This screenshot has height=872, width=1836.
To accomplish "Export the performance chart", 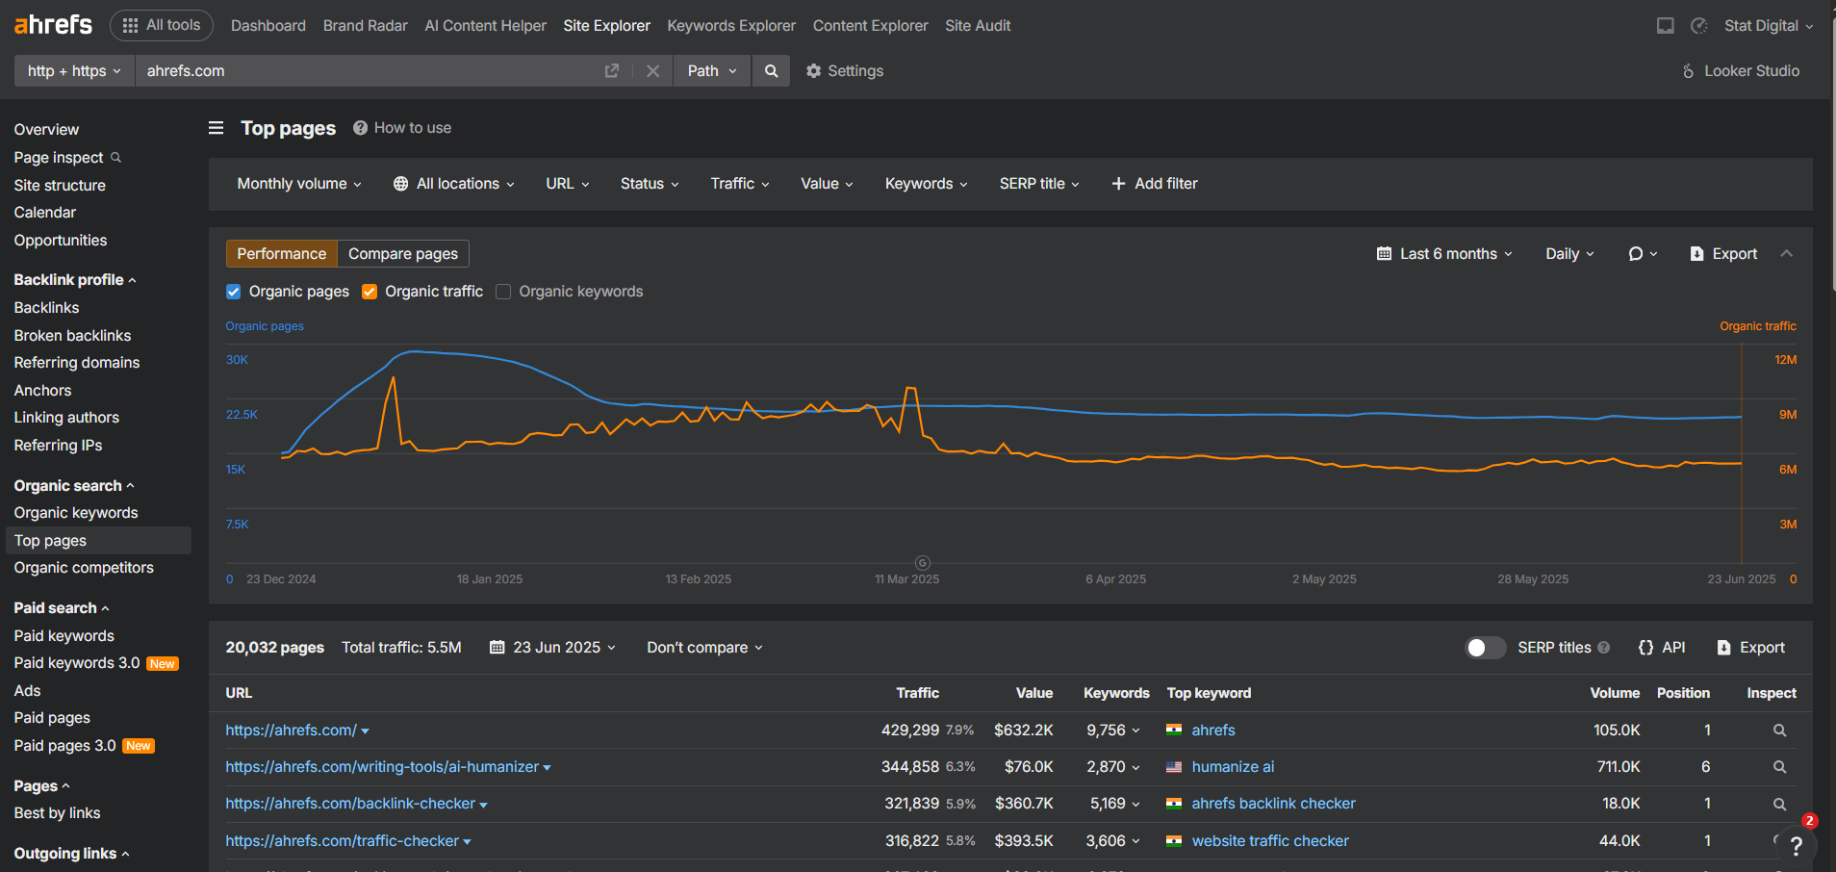I will point(1723,254).
